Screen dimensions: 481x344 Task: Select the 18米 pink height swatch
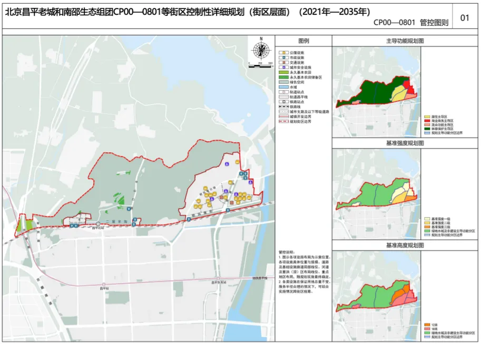pos(427,329)
